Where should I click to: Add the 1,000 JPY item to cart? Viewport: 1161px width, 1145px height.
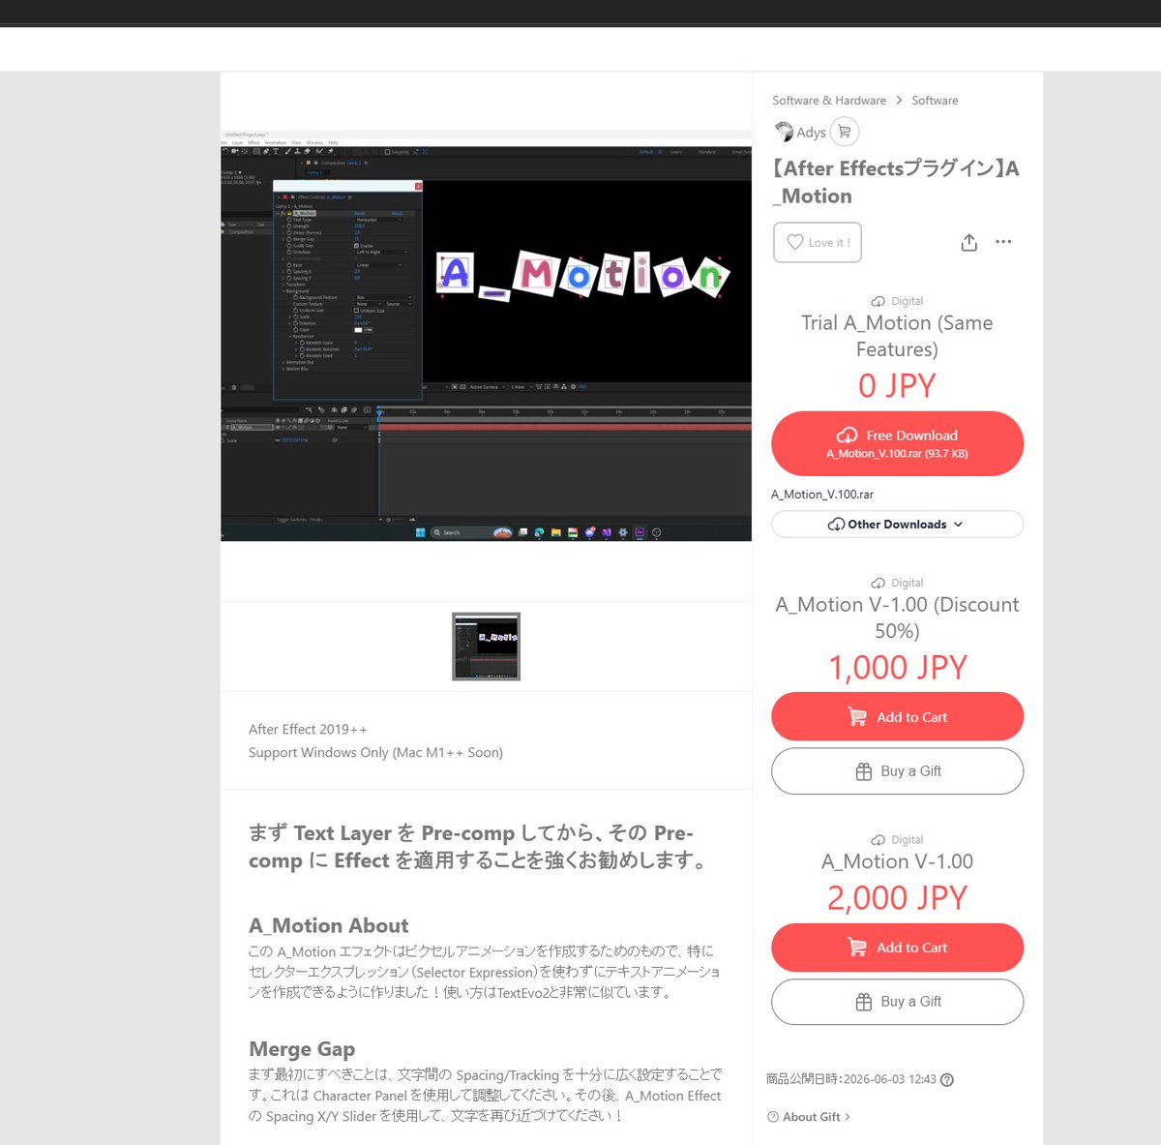click(x=897, y=717)
